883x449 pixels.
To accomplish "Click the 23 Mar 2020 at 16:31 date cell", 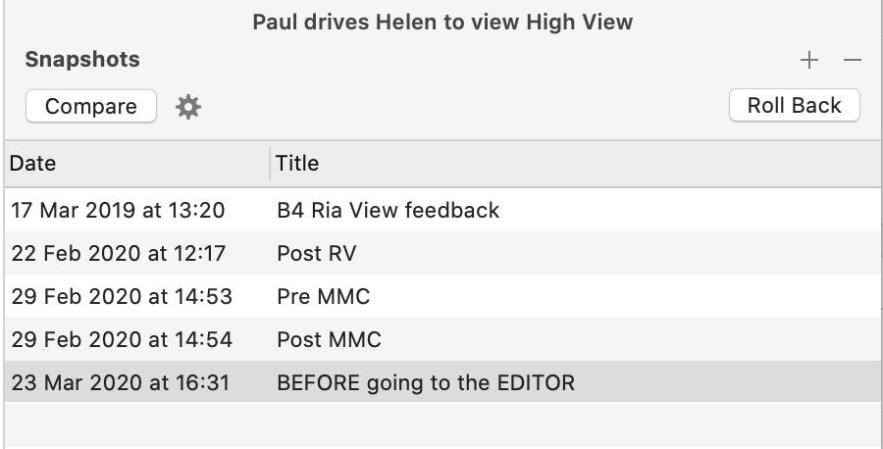I will pyautogui.click(x=121, y=382).
